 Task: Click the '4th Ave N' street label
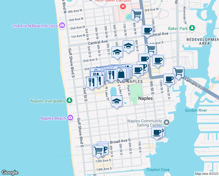[75, 11]
